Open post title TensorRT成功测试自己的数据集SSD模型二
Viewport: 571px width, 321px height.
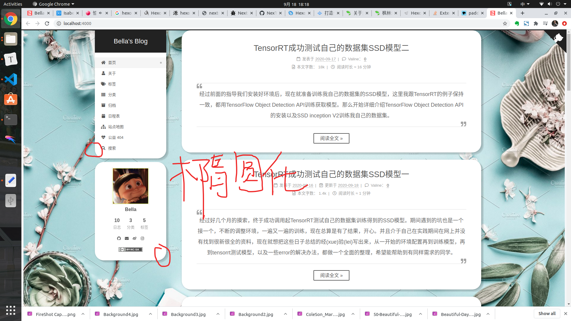click(x=331, y=48)
